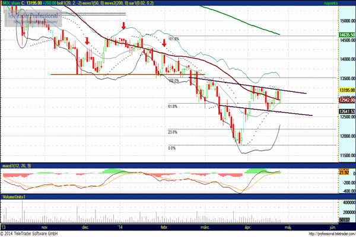356x237 pixels.
Task: Click the 'naponta' interval label in title bar
Action: [330, 3]
